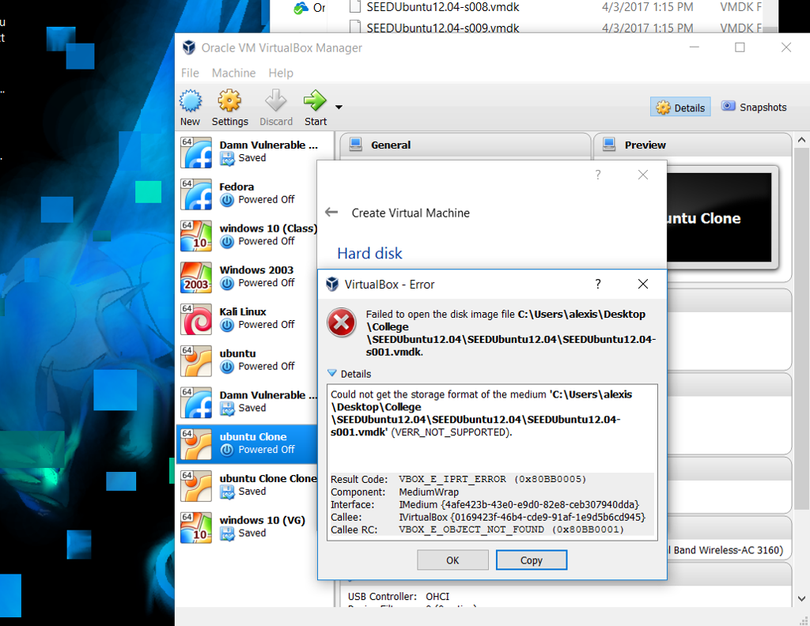Screen dimensions: 810x626
Task: Click the VirtualBox Manager window logo icon
Action: (189, 47)
